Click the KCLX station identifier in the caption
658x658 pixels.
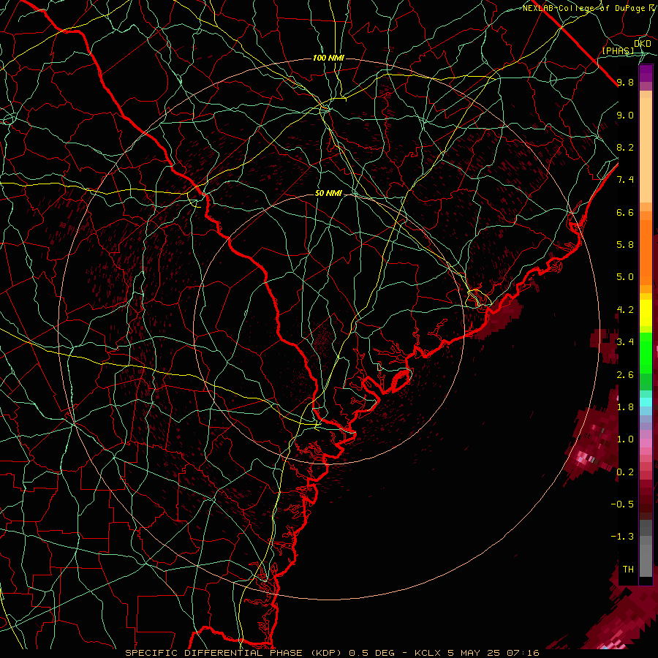(428, 653)
